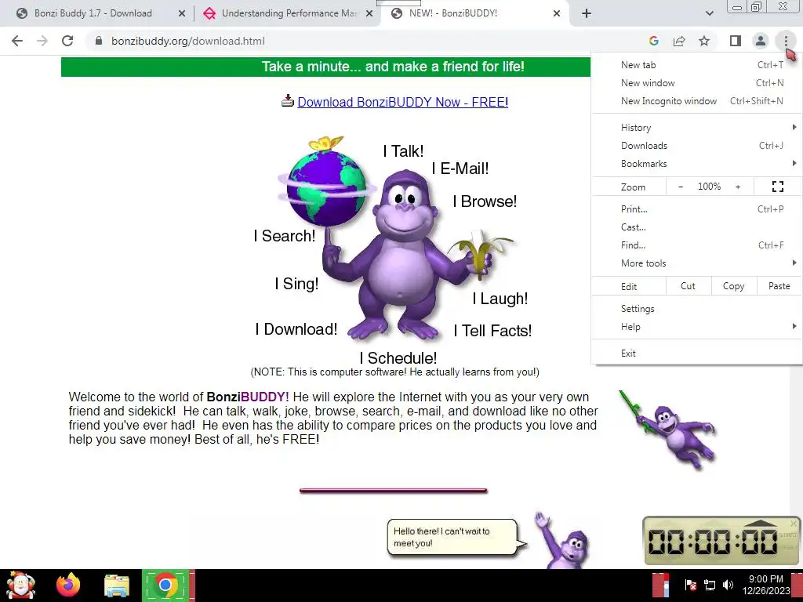Close the NEW! - BonziBUDDY! tab

pyautogui.click(x=557, y=14)
